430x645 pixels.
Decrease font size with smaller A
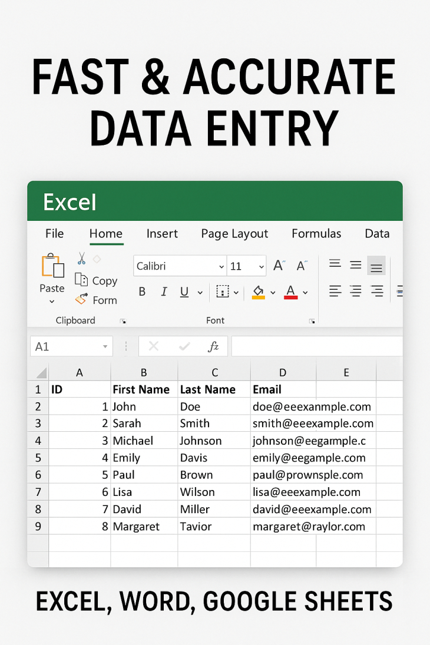[x=302, y=266]
